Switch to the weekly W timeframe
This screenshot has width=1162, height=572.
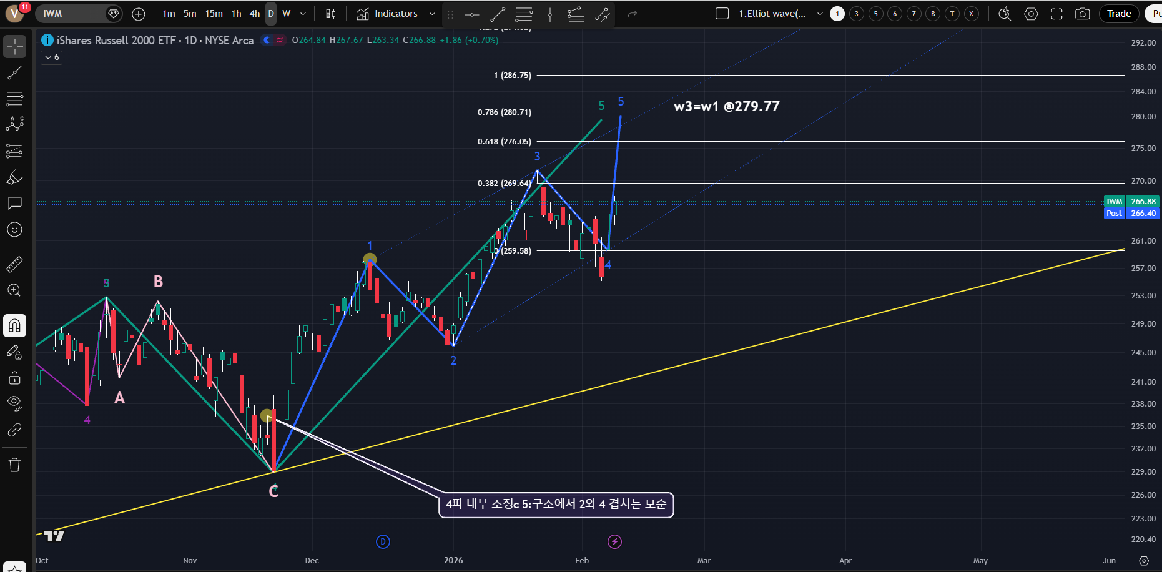(286, 14)
